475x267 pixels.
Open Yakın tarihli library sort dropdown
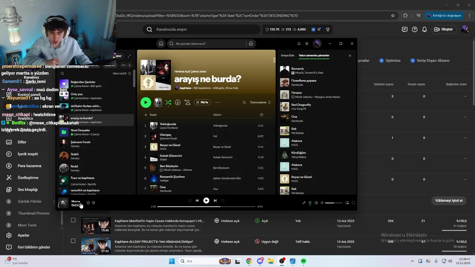coord(122,73)
